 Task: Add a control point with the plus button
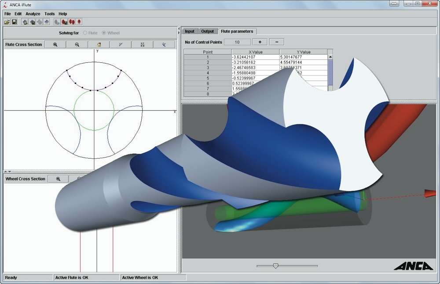(260, 42)
